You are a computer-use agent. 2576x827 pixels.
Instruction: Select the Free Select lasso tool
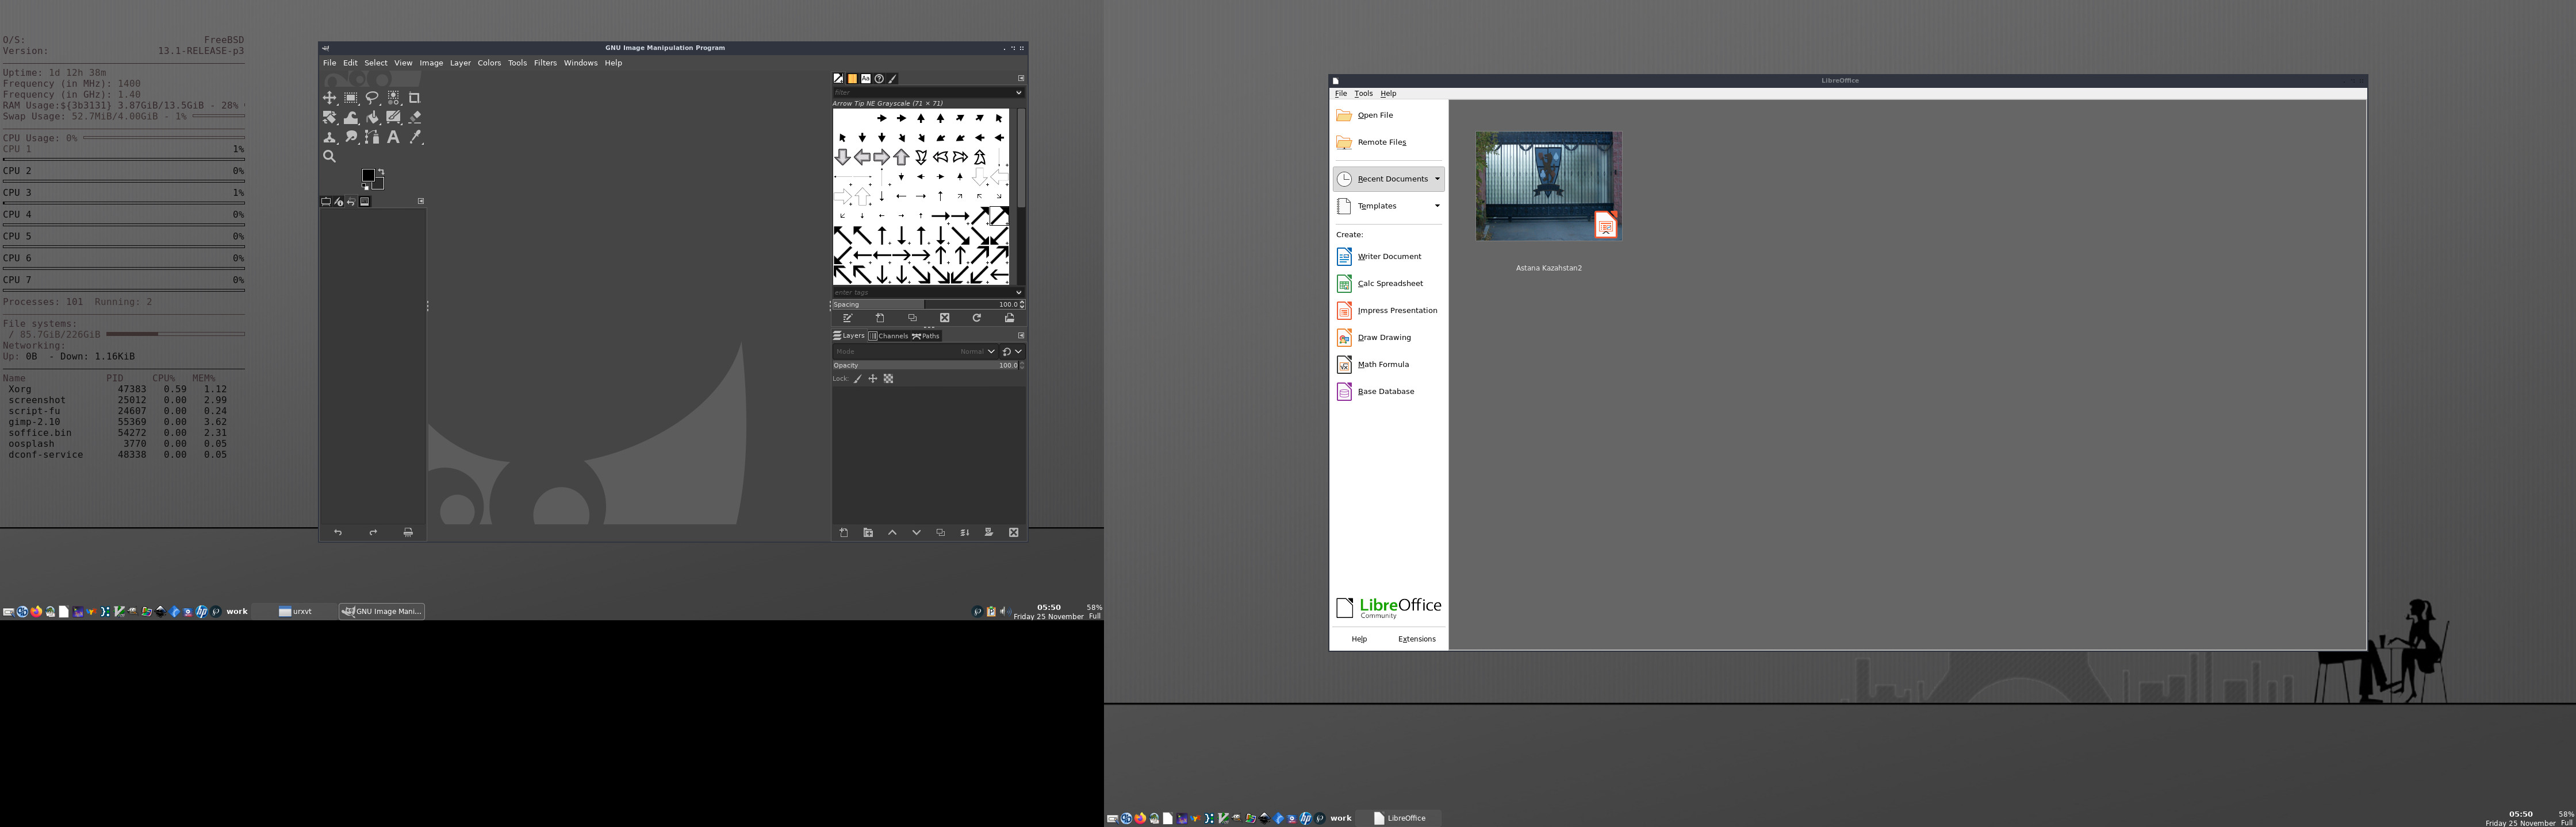click(x=372, y=98)
